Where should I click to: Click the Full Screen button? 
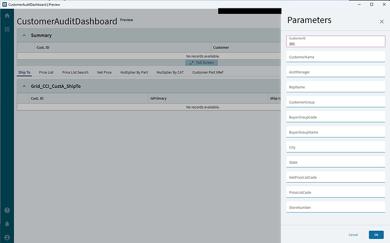point(201,63)
